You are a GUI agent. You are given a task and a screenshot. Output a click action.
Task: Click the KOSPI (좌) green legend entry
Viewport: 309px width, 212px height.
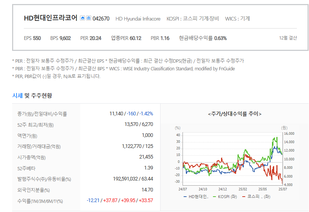point(225,197)
